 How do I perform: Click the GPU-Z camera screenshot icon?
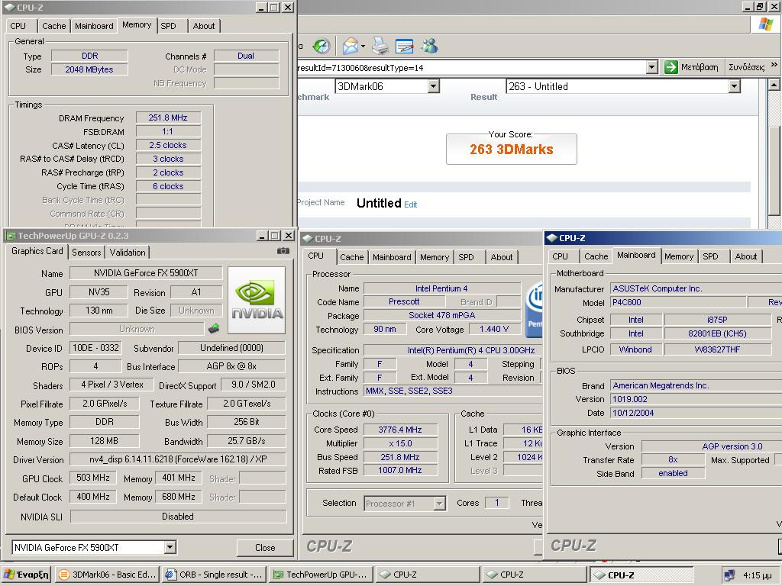coord(283,251)
